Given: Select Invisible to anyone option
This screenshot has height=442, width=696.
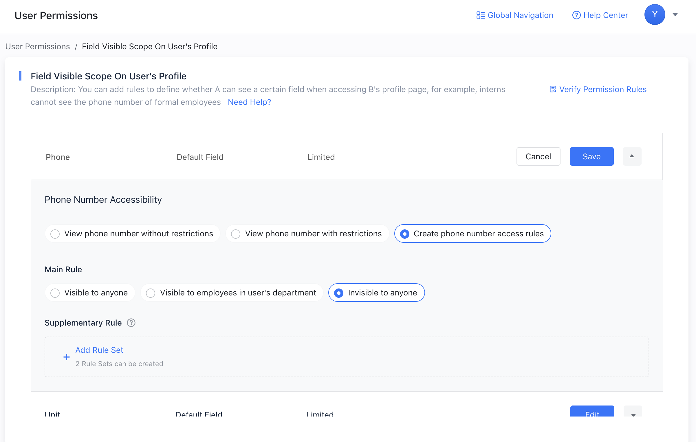Looking at the screenshot, I should 339,293.
